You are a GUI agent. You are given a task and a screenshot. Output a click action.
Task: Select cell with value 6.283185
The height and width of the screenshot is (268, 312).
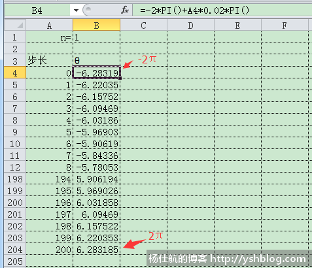[x=97, y=249]
